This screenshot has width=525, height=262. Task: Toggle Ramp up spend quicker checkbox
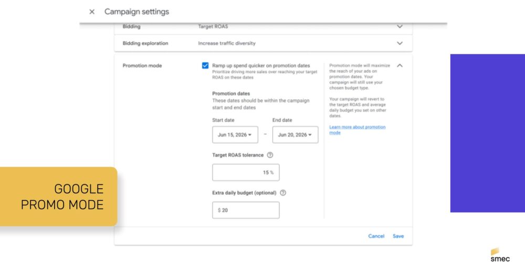205,65
